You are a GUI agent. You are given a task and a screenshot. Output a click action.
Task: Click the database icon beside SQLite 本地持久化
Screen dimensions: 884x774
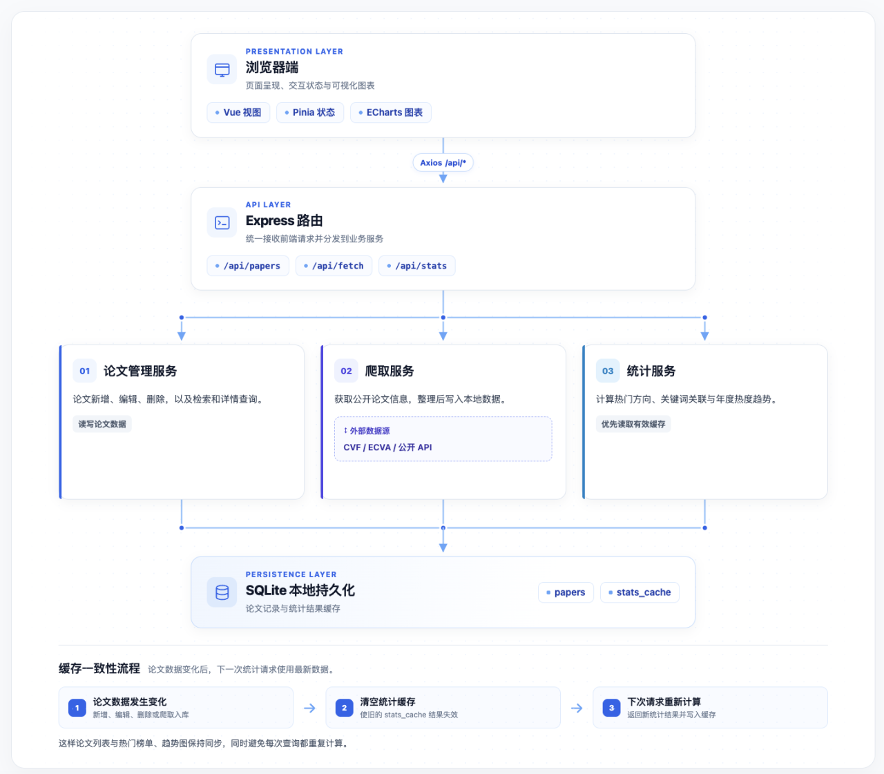tap(222, 592)
